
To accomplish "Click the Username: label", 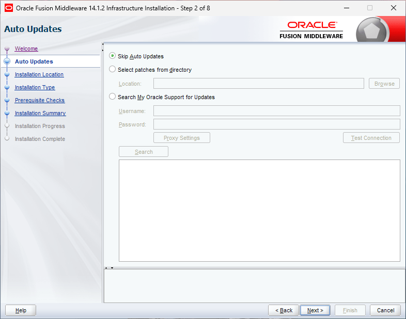I will 132,111.
